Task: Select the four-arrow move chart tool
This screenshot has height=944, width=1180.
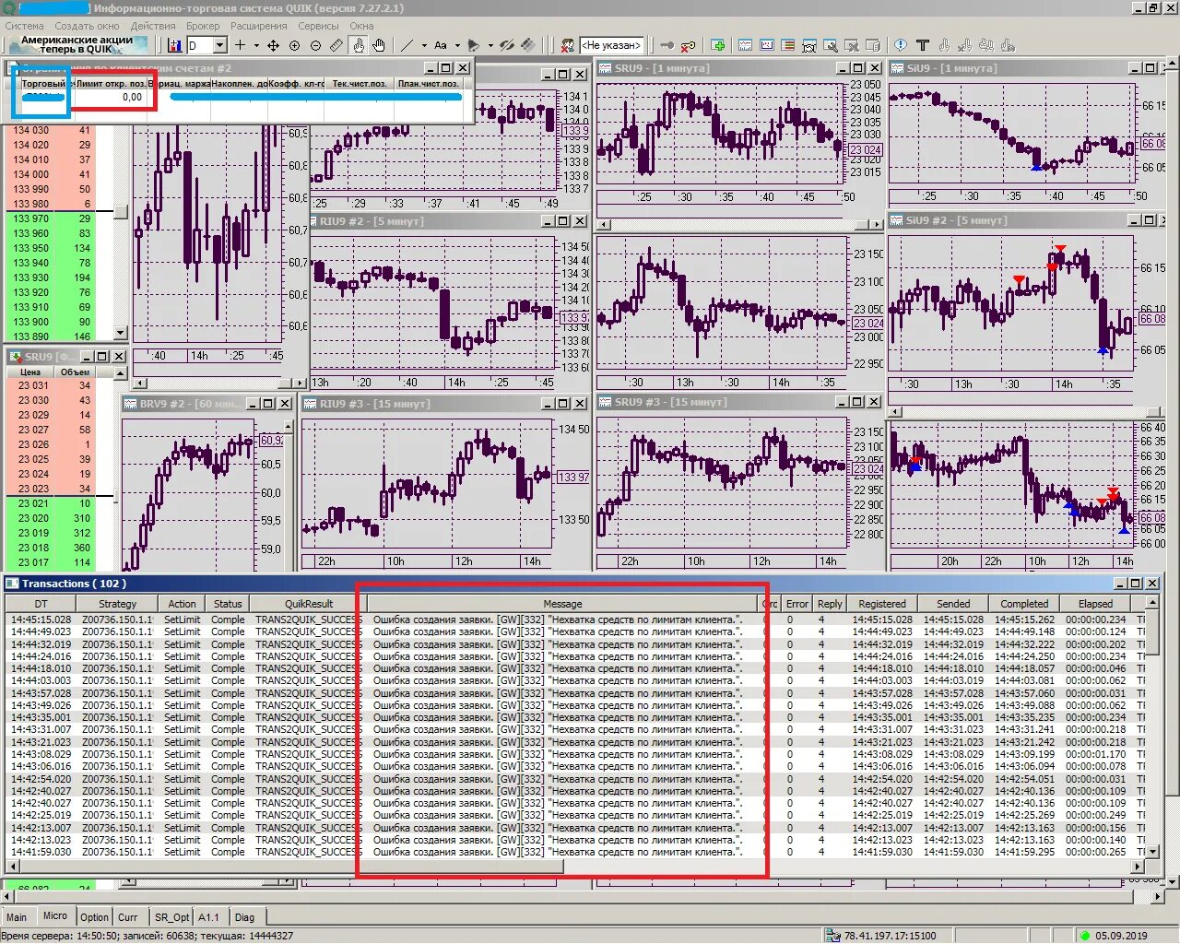Action: tap(273, 45)
